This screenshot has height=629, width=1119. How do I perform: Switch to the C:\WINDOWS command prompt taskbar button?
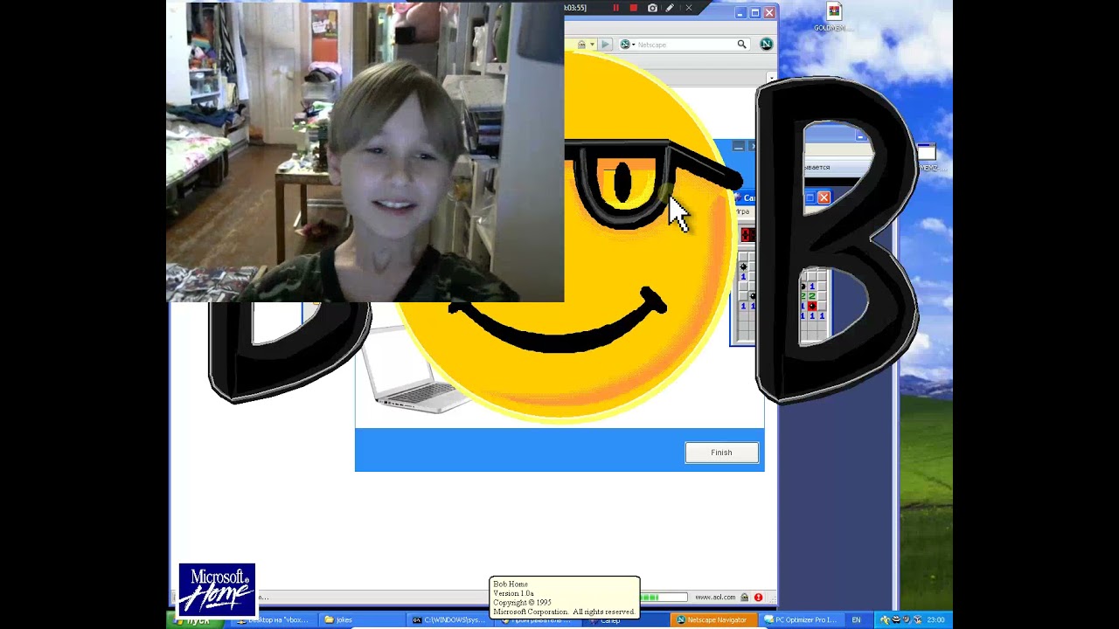tap(448, 620)
